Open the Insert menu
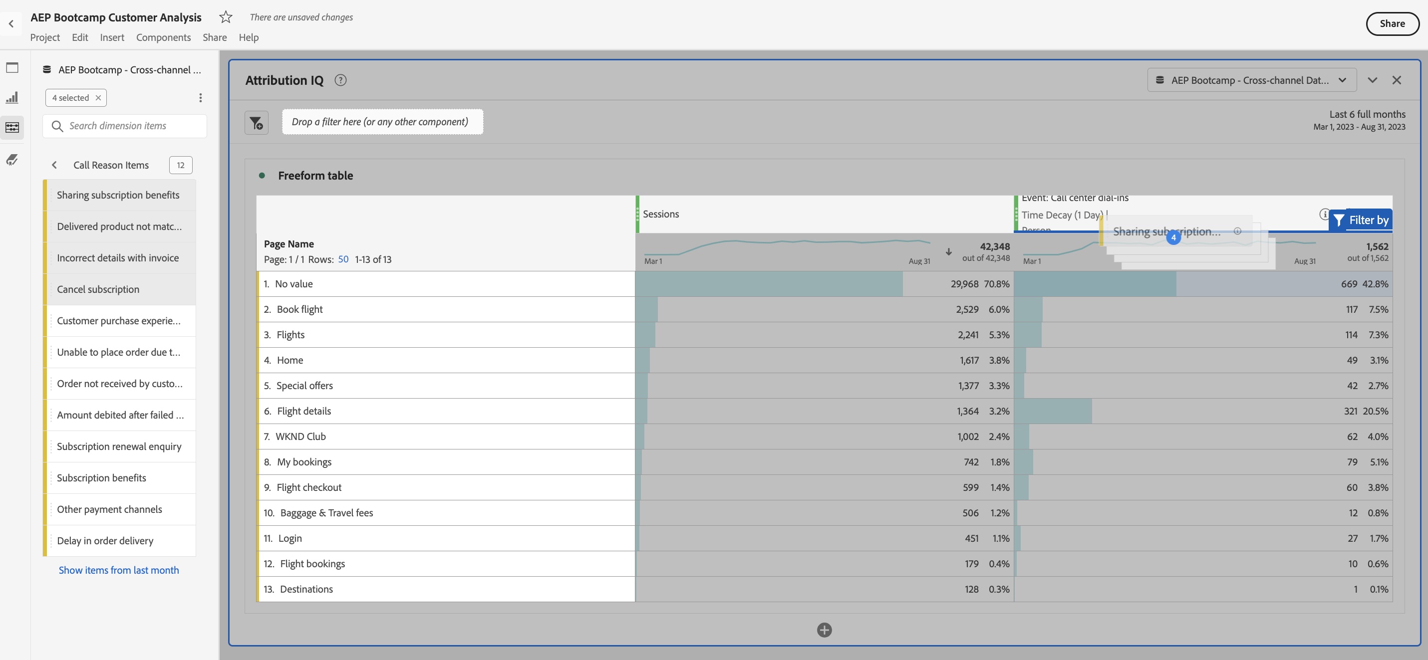This screenshot has height=660, width=1428. point(112,37)
